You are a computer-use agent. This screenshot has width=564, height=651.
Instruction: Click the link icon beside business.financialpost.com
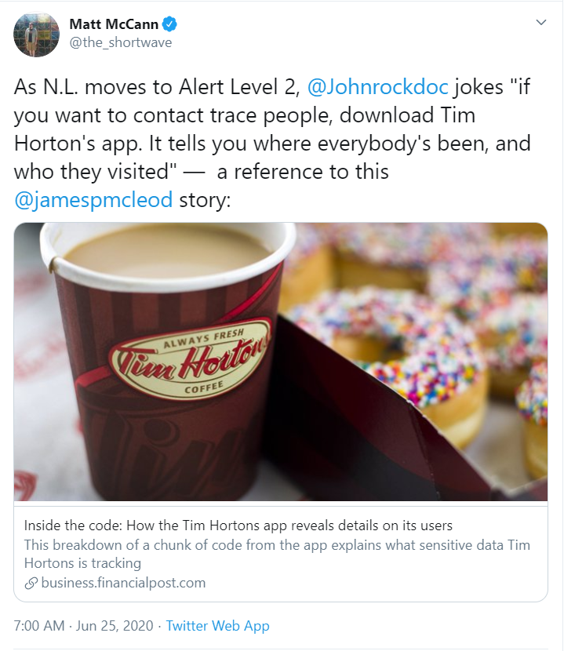click(31, 583)
